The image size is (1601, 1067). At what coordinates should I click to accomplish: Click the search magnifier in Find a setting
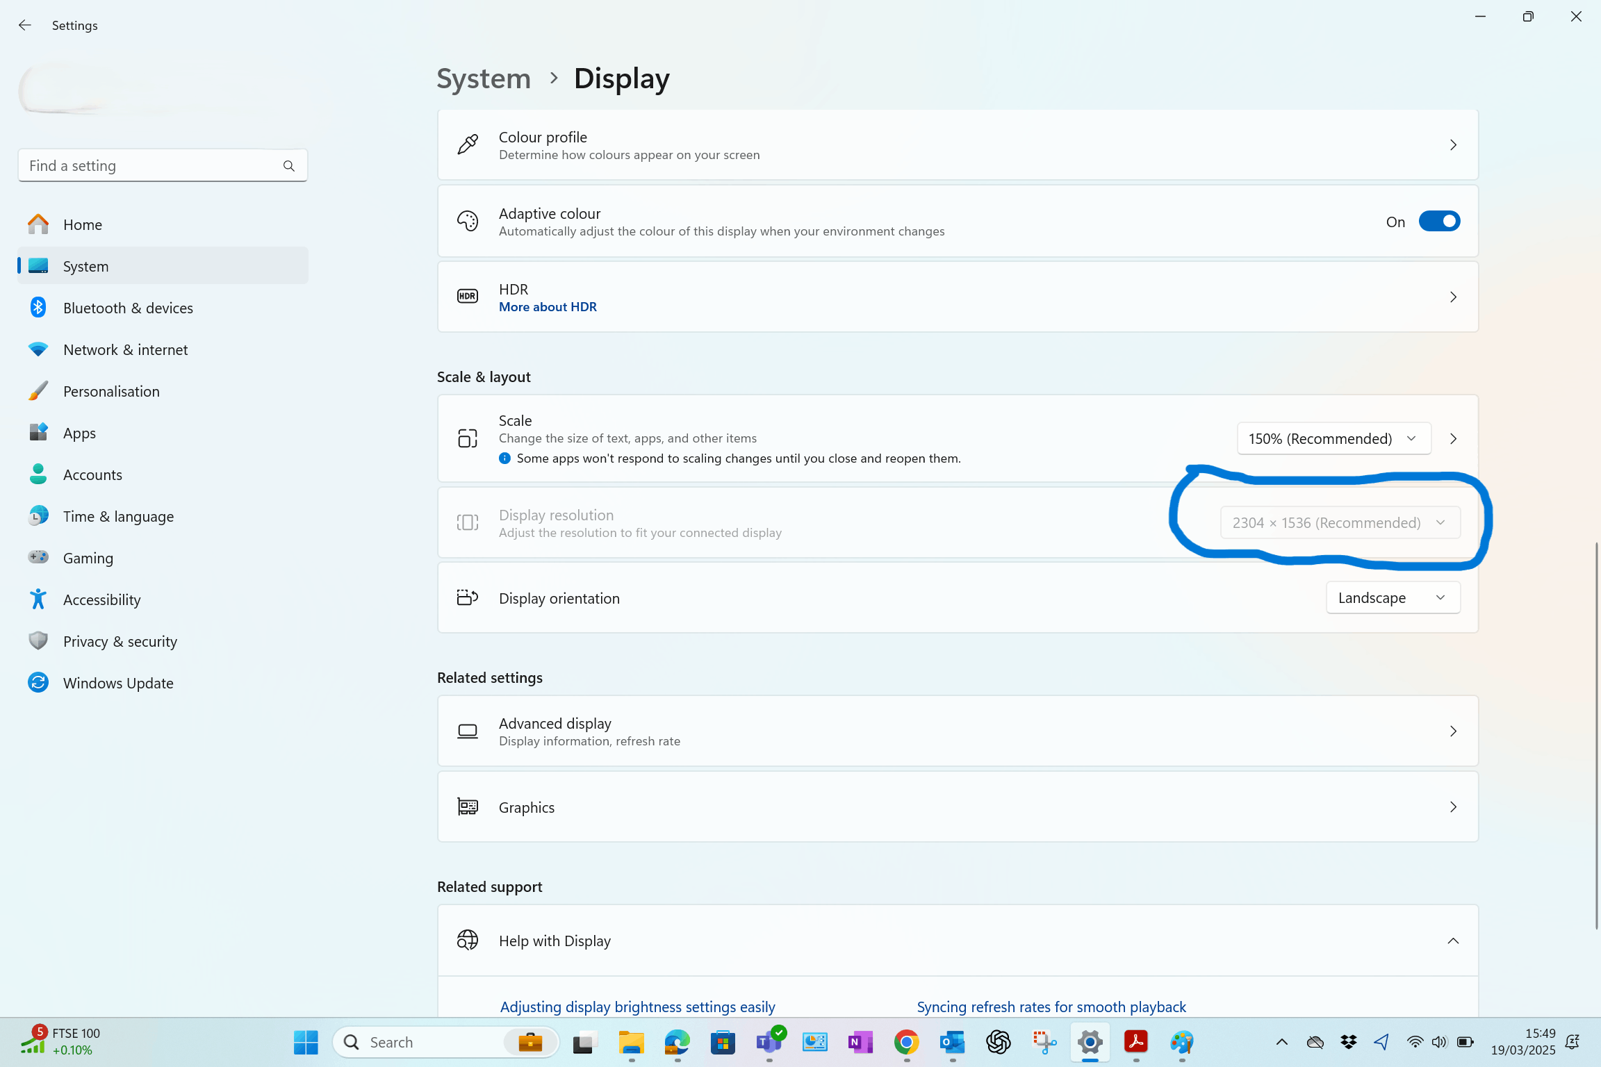coord(288,166)
